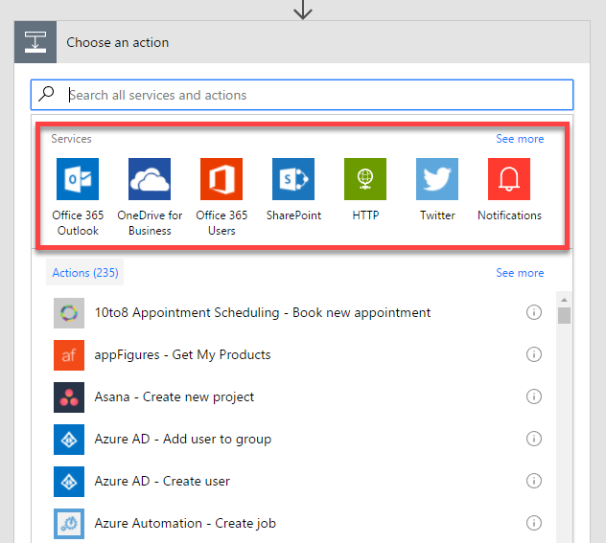Screen dimensions: 606x543
Task: Select the SharePoint service icon
Action: [293, 179]
